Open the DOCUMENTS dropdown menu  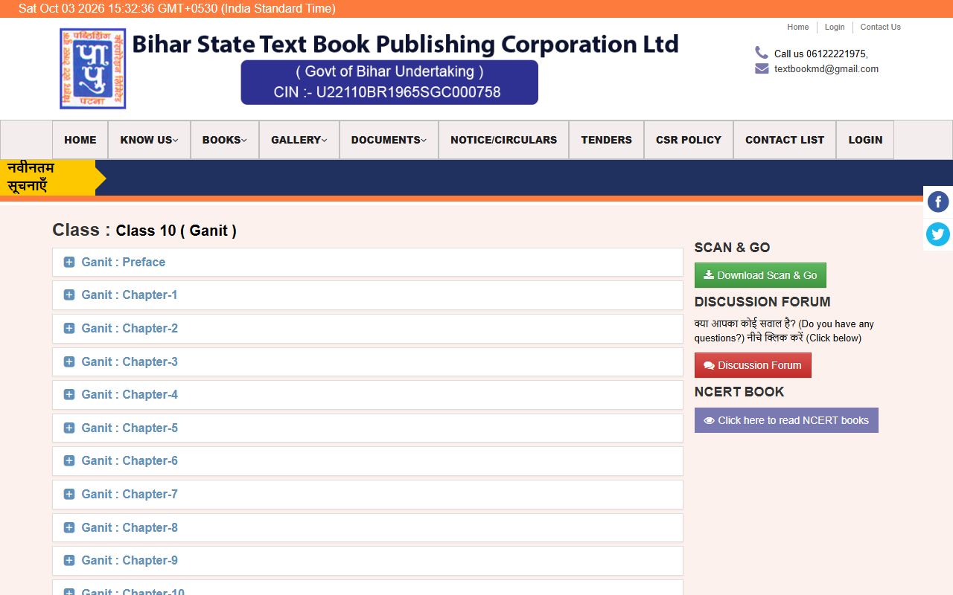389,140
